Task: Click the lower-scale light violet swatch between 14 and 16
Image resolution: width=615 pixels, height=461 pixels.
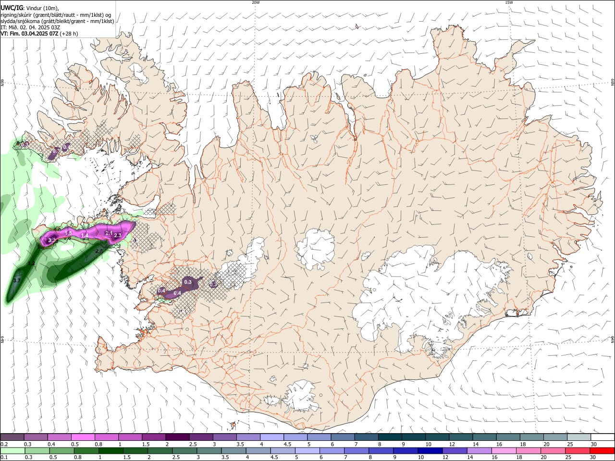Action: (479, 450)
